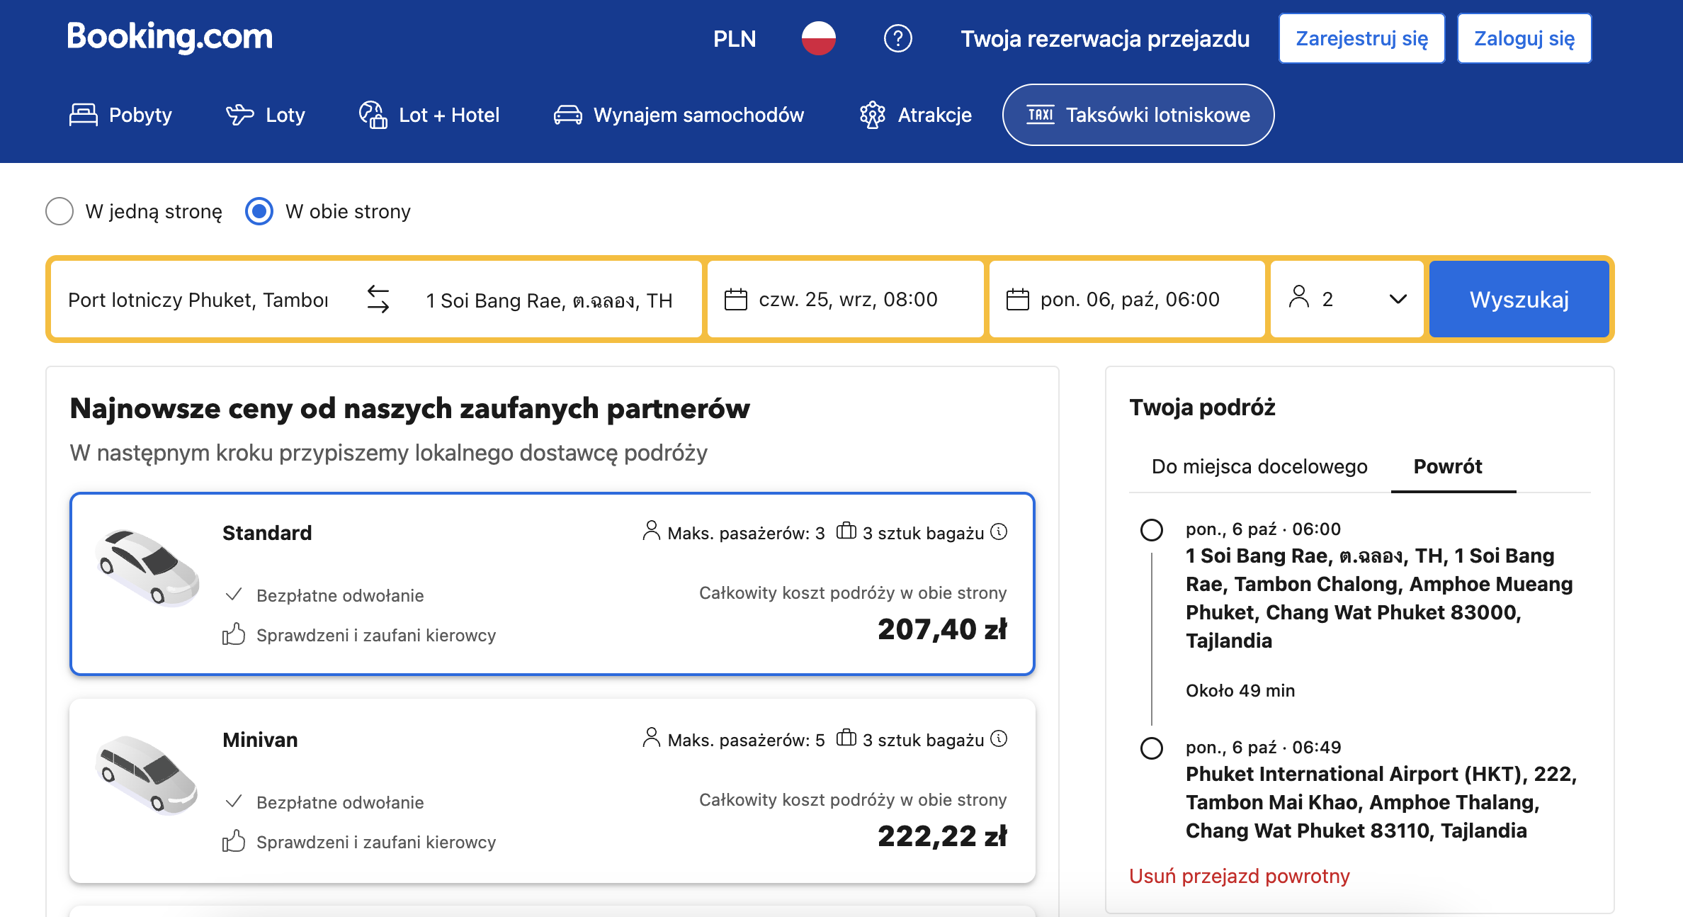
Task: Click the Minivan max passengers person icon
Action: tap(651, 738)
